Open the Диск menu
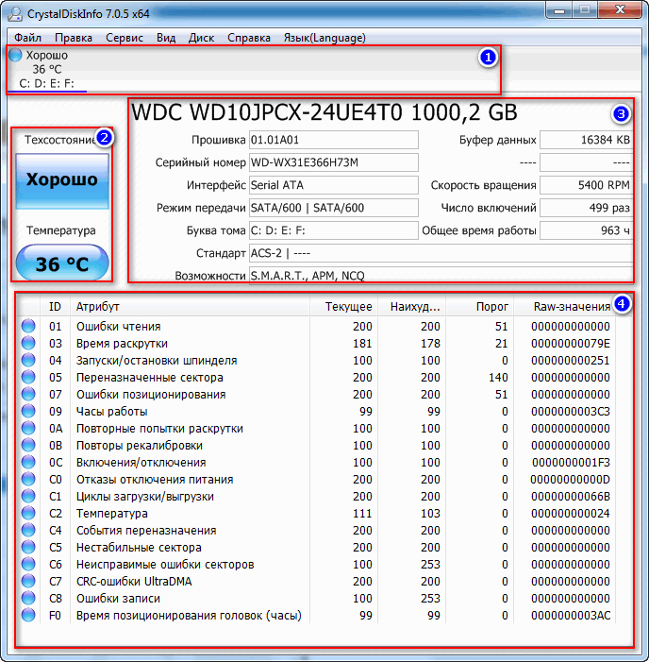The width and height of the screenshot is (649, 662). (x=201, y=38)
